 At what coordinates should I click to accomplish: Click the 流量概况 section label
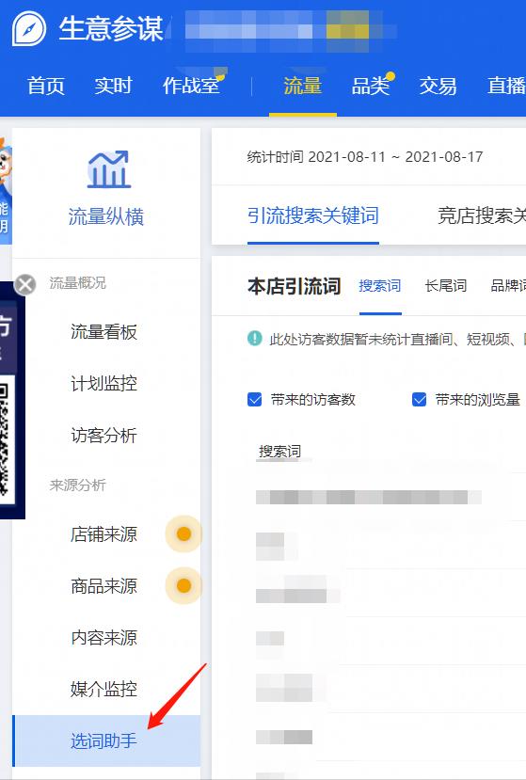[78, 283]
